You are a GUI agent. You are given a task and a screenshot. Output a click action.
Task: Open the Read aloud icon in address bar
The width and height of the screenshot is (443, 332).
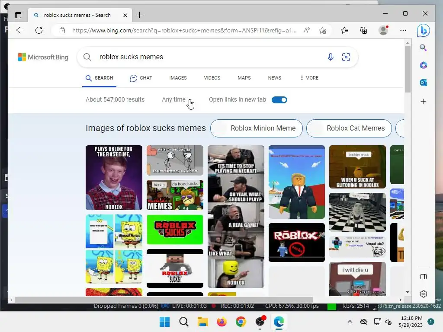307,30
